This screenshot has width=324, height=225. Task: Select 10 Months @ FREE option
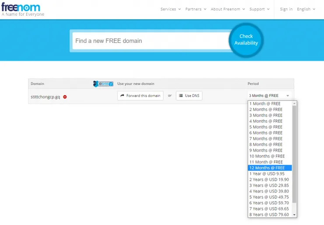coord(270,156)
